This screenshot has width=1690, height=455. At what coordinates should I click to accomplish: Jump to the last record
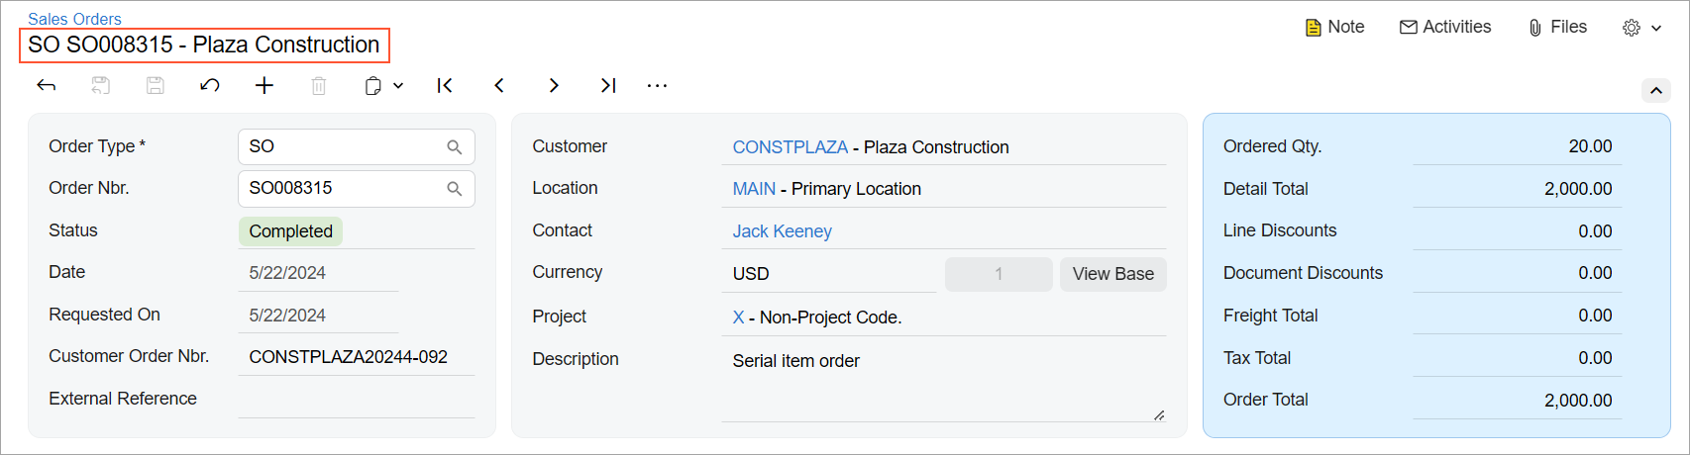tap(608, 86)
